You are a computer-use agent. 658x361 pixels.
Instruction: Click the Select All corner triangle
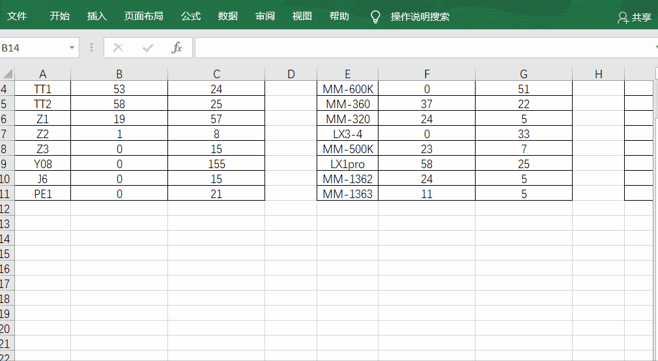[x=7, y=74]
